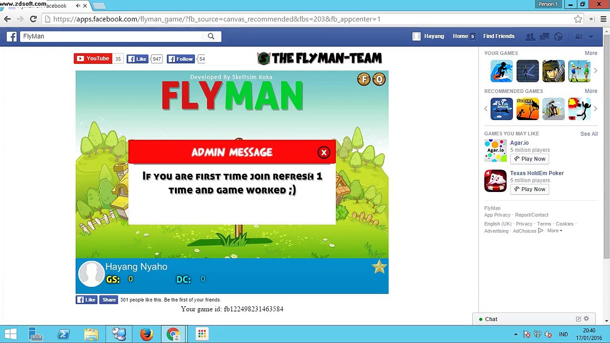Open chat settings gear icon
The height and width of the screenshot is (343, 610).
586,319
